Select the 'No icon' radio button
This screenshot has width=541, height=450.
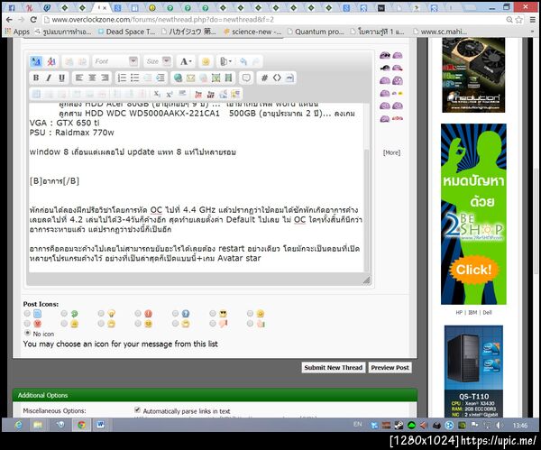click(x=27, y=333)
